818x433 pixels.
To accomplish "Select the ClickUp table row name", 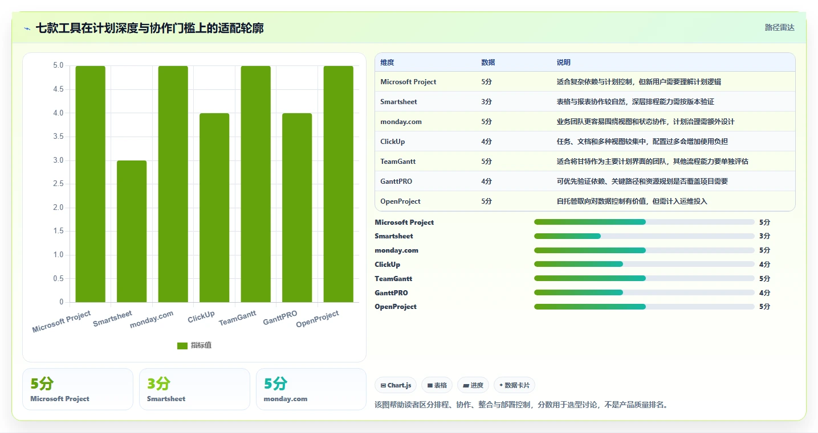I will tap(393, 142).
